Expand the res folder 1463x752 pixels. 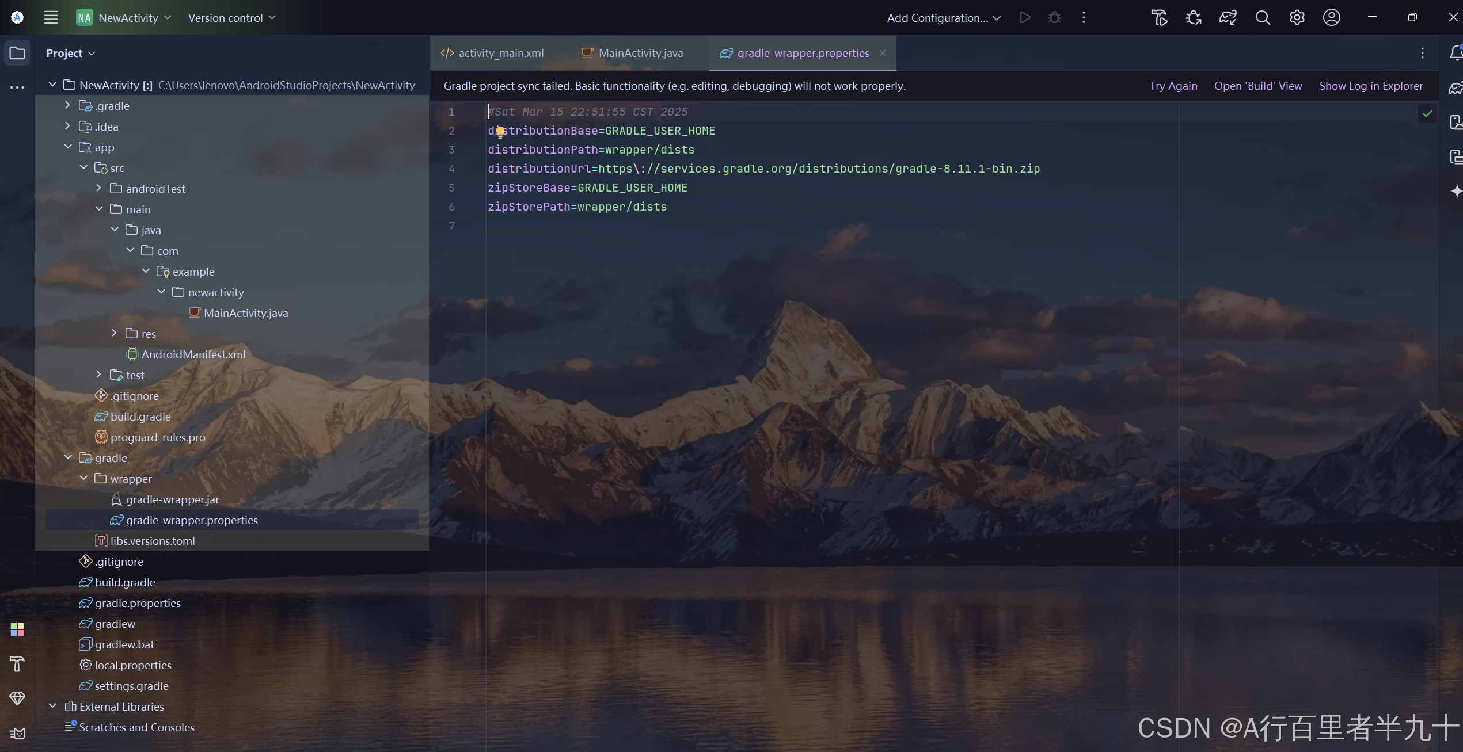(114, 333)
